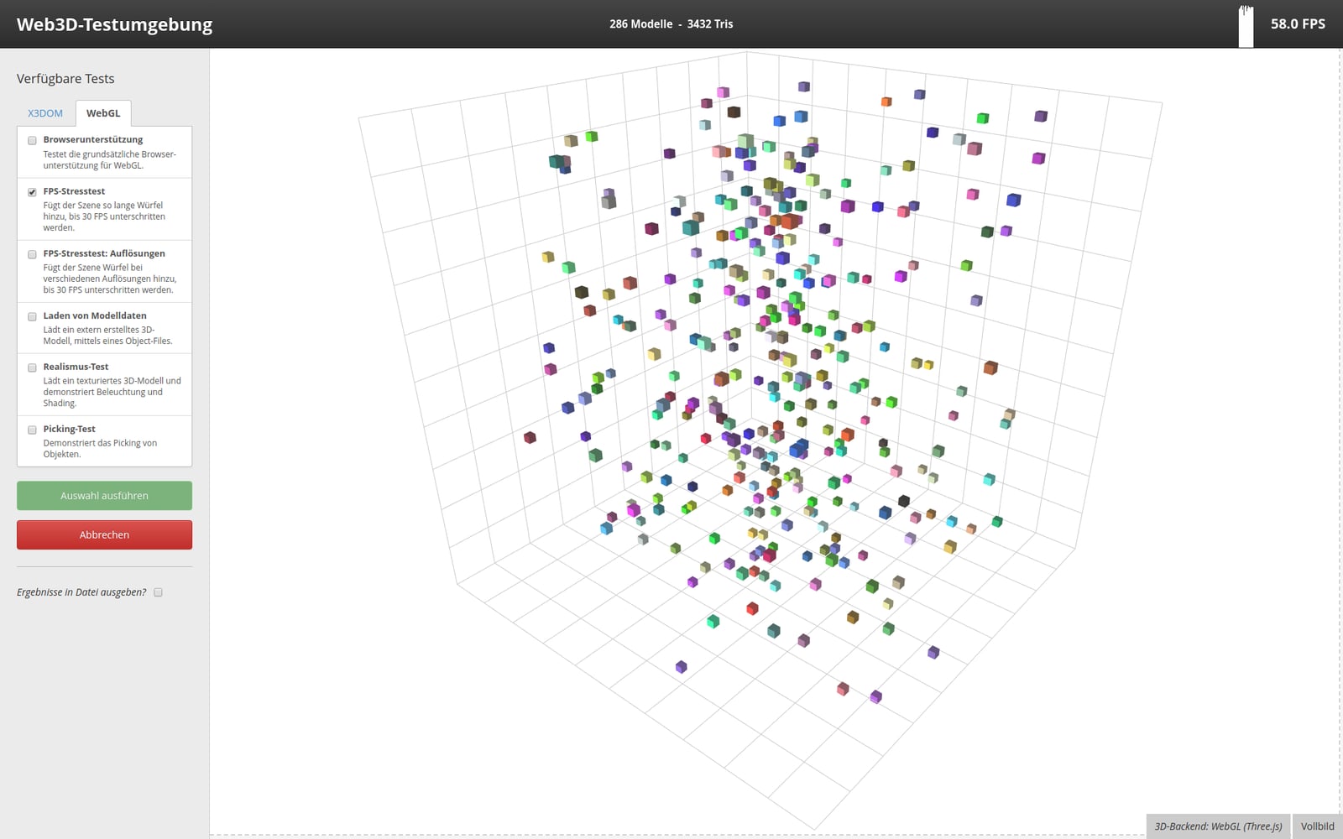Click the FPS histogram icon in the header
The height and width of the screenshot is (839, 1343).
(x=1245, y=23)
